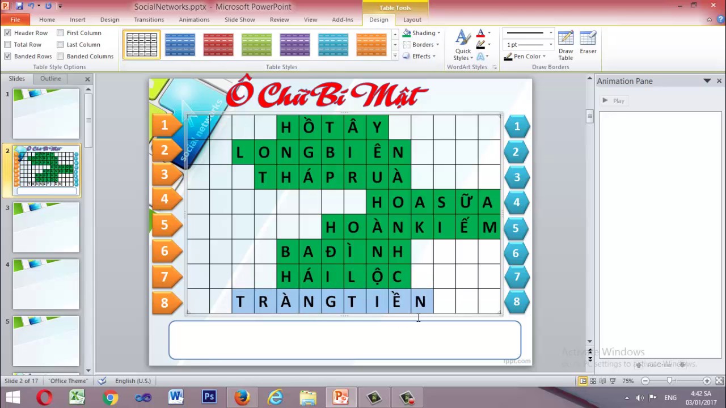Close the Animation Pane

[719, 81]
